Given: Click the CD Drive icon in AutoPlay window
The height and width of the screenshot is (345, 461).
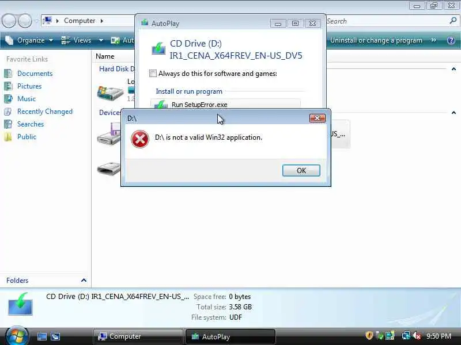Looking at the screenshot, I should [x=158, y=49].
